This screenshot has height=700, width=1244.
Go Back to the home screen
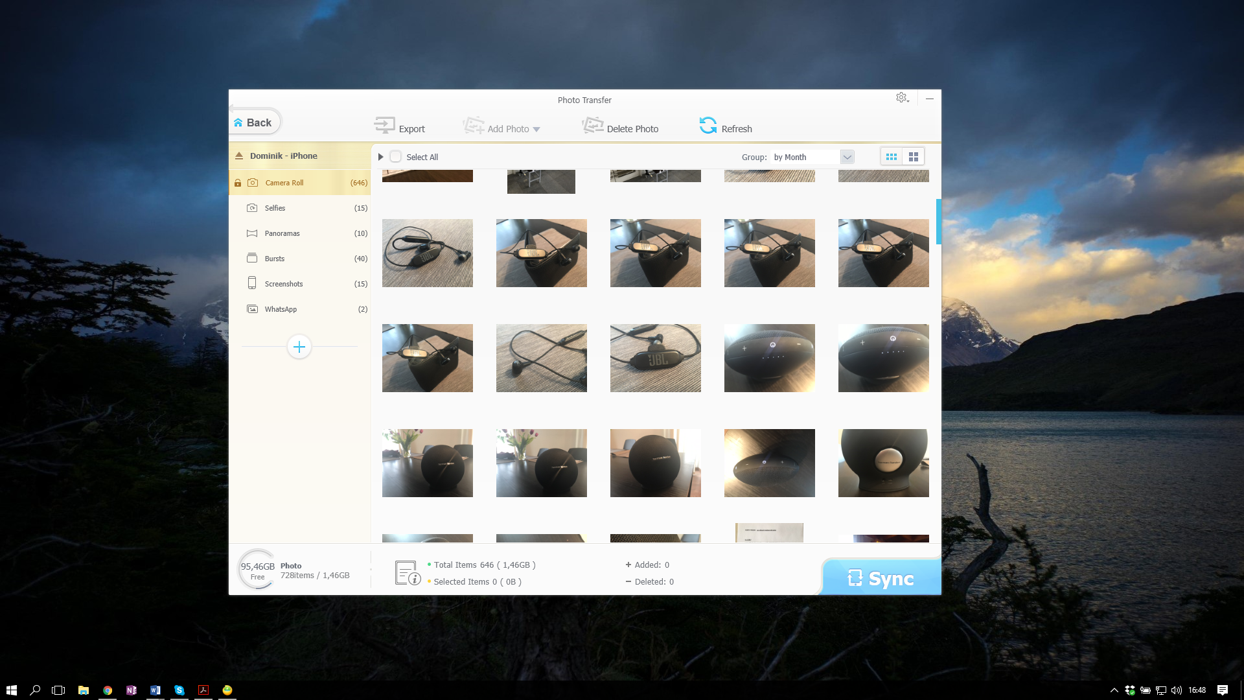[x=254, y=122]
